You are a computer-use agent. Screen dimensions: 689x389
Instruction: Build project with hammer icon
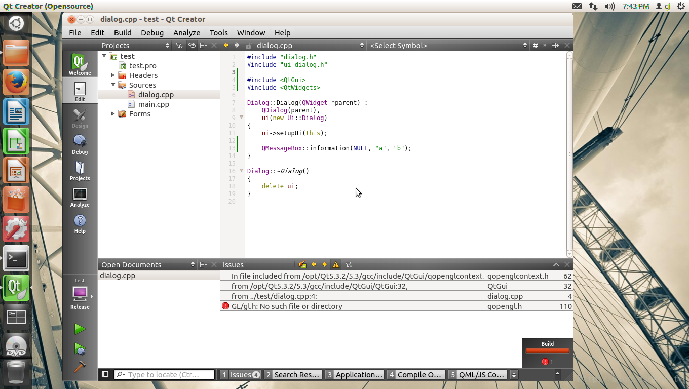(80, 366)
